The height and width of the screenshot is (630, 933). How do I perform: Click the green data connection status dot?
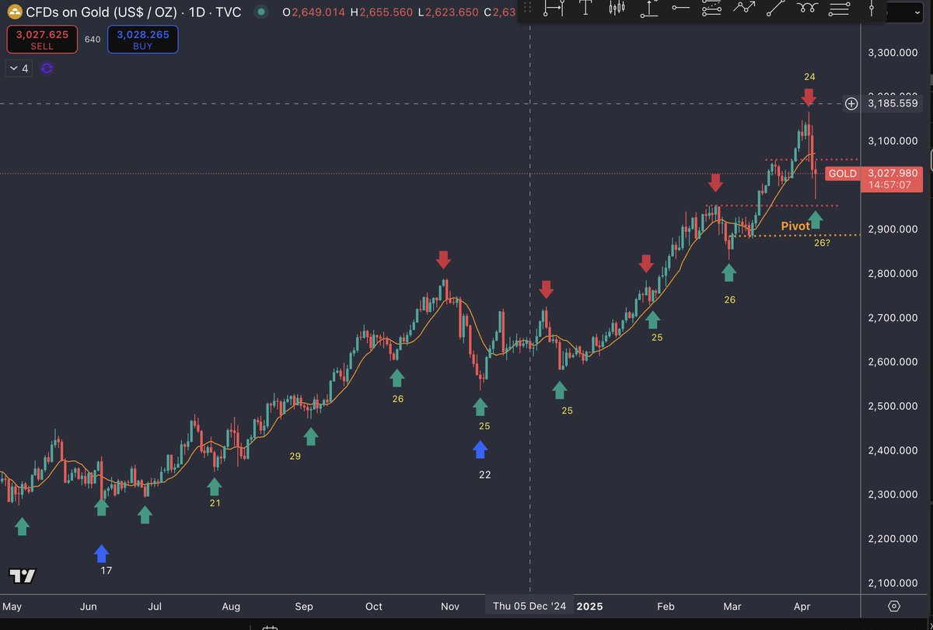262,12
